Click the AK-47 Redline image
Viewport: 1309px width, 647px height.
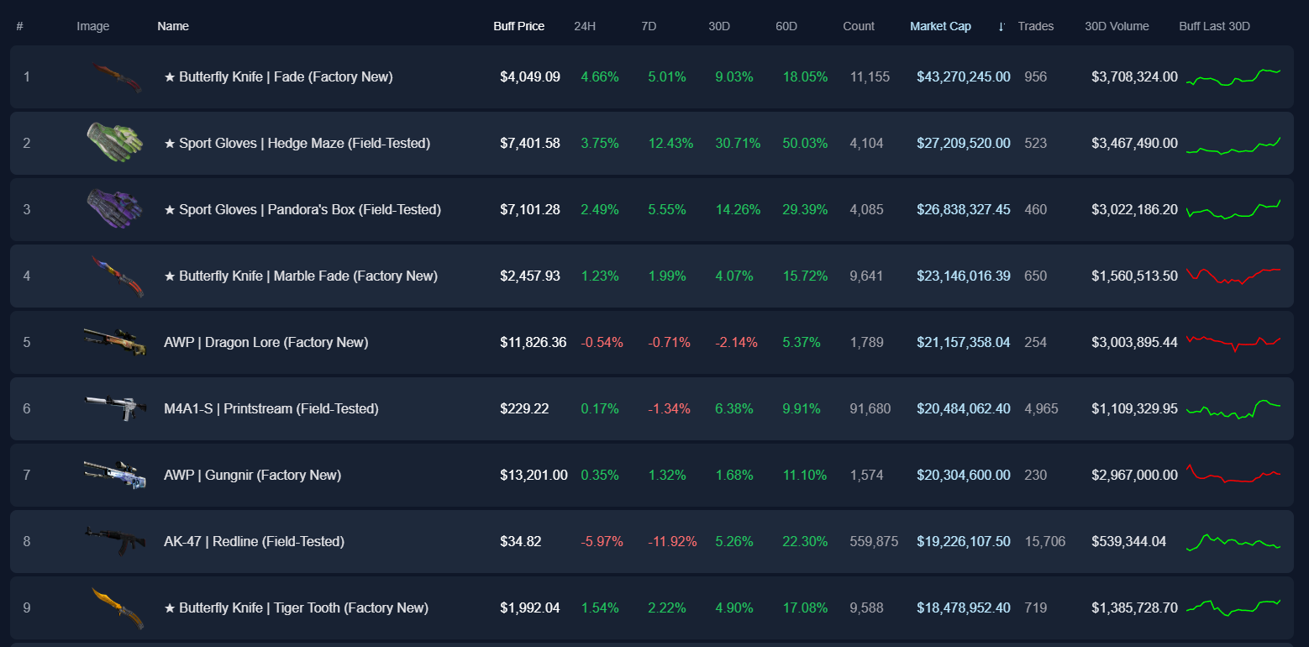click(x=115, y=541)
